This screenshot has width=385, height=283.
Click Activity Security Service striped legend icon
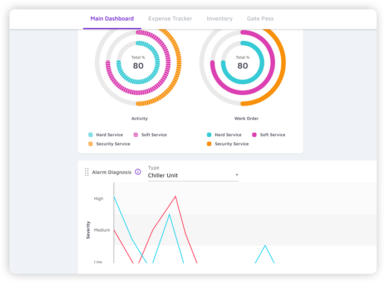coord(91,144)
